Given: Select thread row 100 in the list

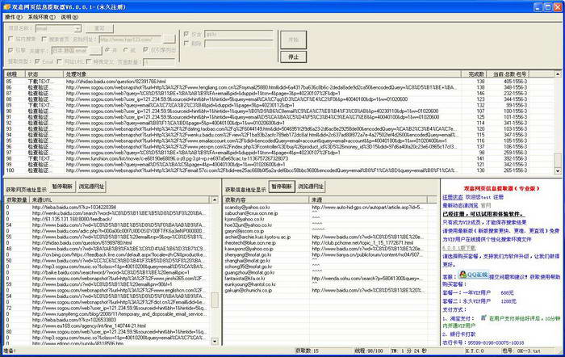Looking at the screenshot, I should (279, 170).
